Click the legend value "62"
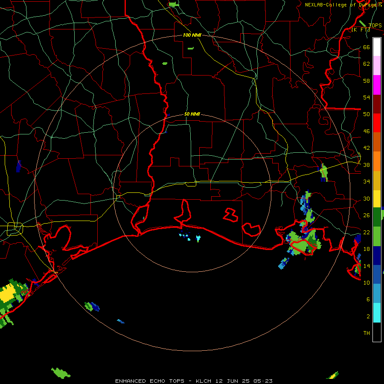The image size is (384, 384). (x=367, y=64)
